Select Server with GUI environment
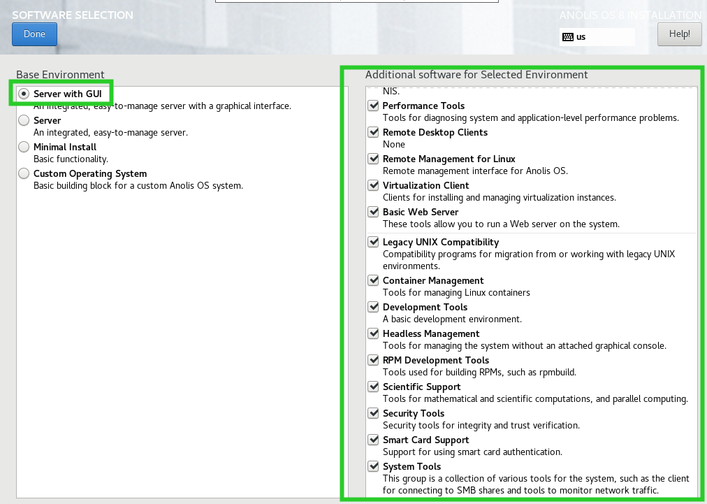Screen dimensions: 707x504 24,94
